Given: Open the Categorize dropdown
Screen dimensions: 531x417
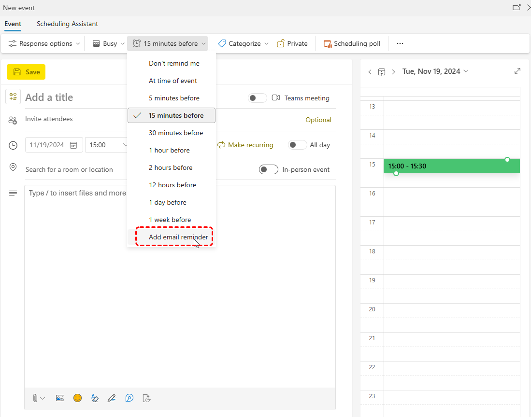Looking at the screenshot, I should [x=244, y=43].
